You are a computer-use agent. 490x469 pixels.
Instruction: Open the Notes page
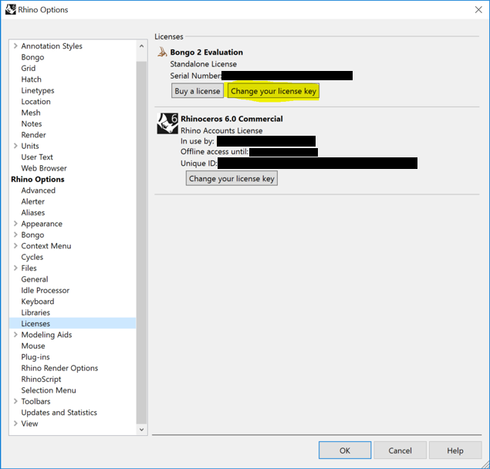pos(32,123)
